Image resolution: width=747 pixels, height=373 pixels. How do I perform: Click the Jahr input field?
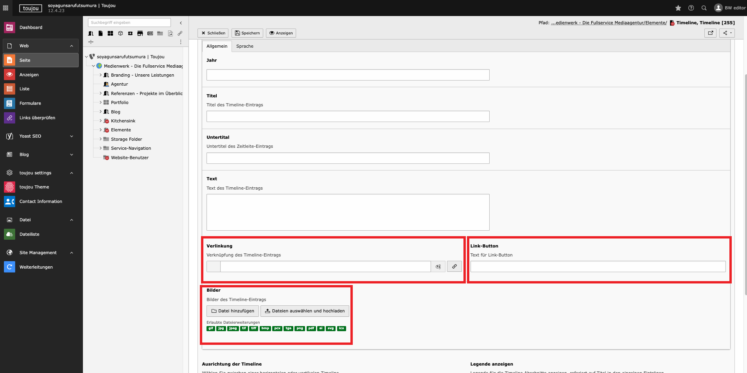(348, 75)
